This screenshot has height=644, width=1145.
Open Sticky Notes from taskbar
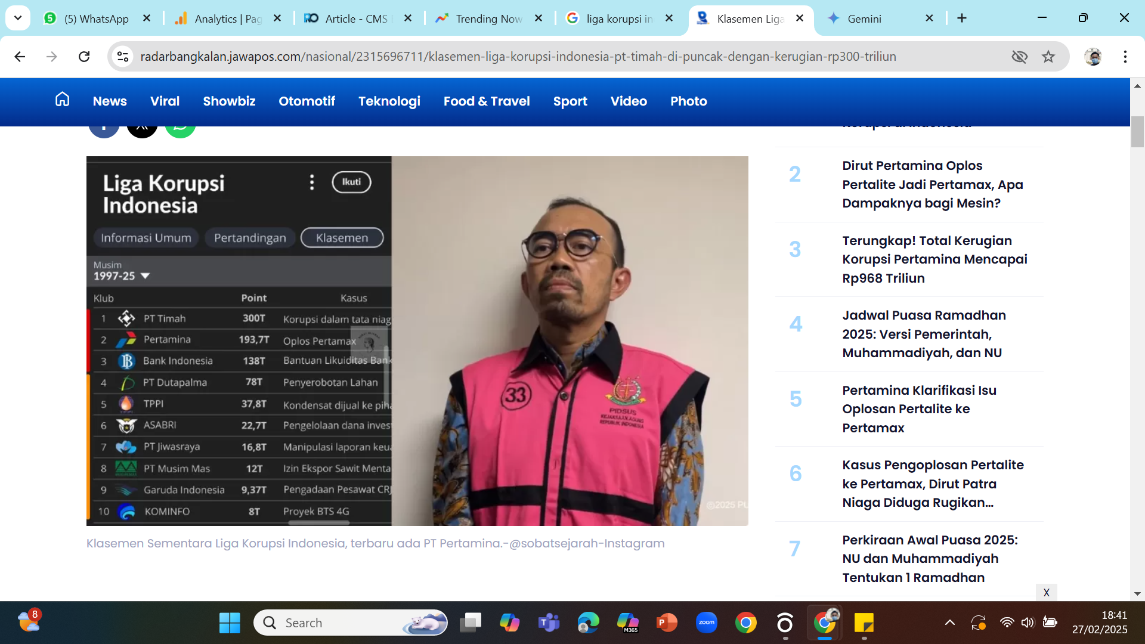864,623
